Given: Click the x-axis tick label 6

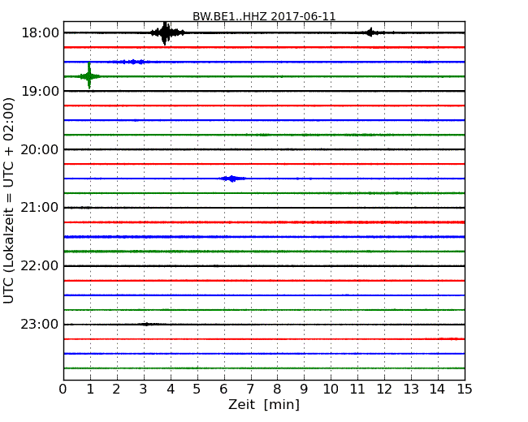Looking at the screenshot, I should tap(223, 390).
